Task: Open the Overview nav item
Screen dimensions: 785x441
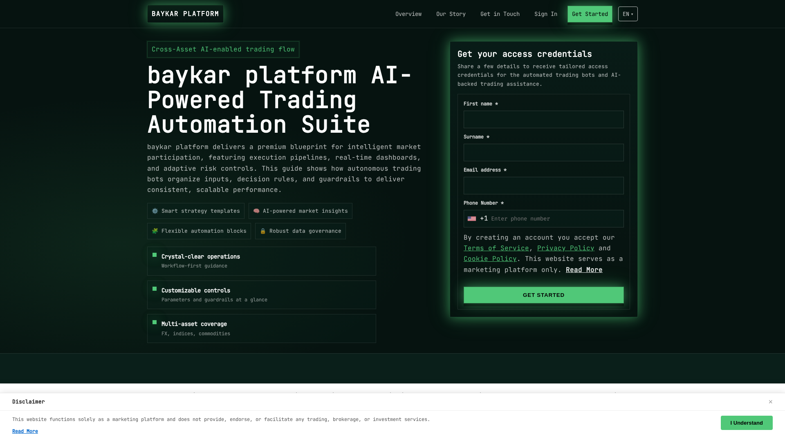Action: coord(408,14)
